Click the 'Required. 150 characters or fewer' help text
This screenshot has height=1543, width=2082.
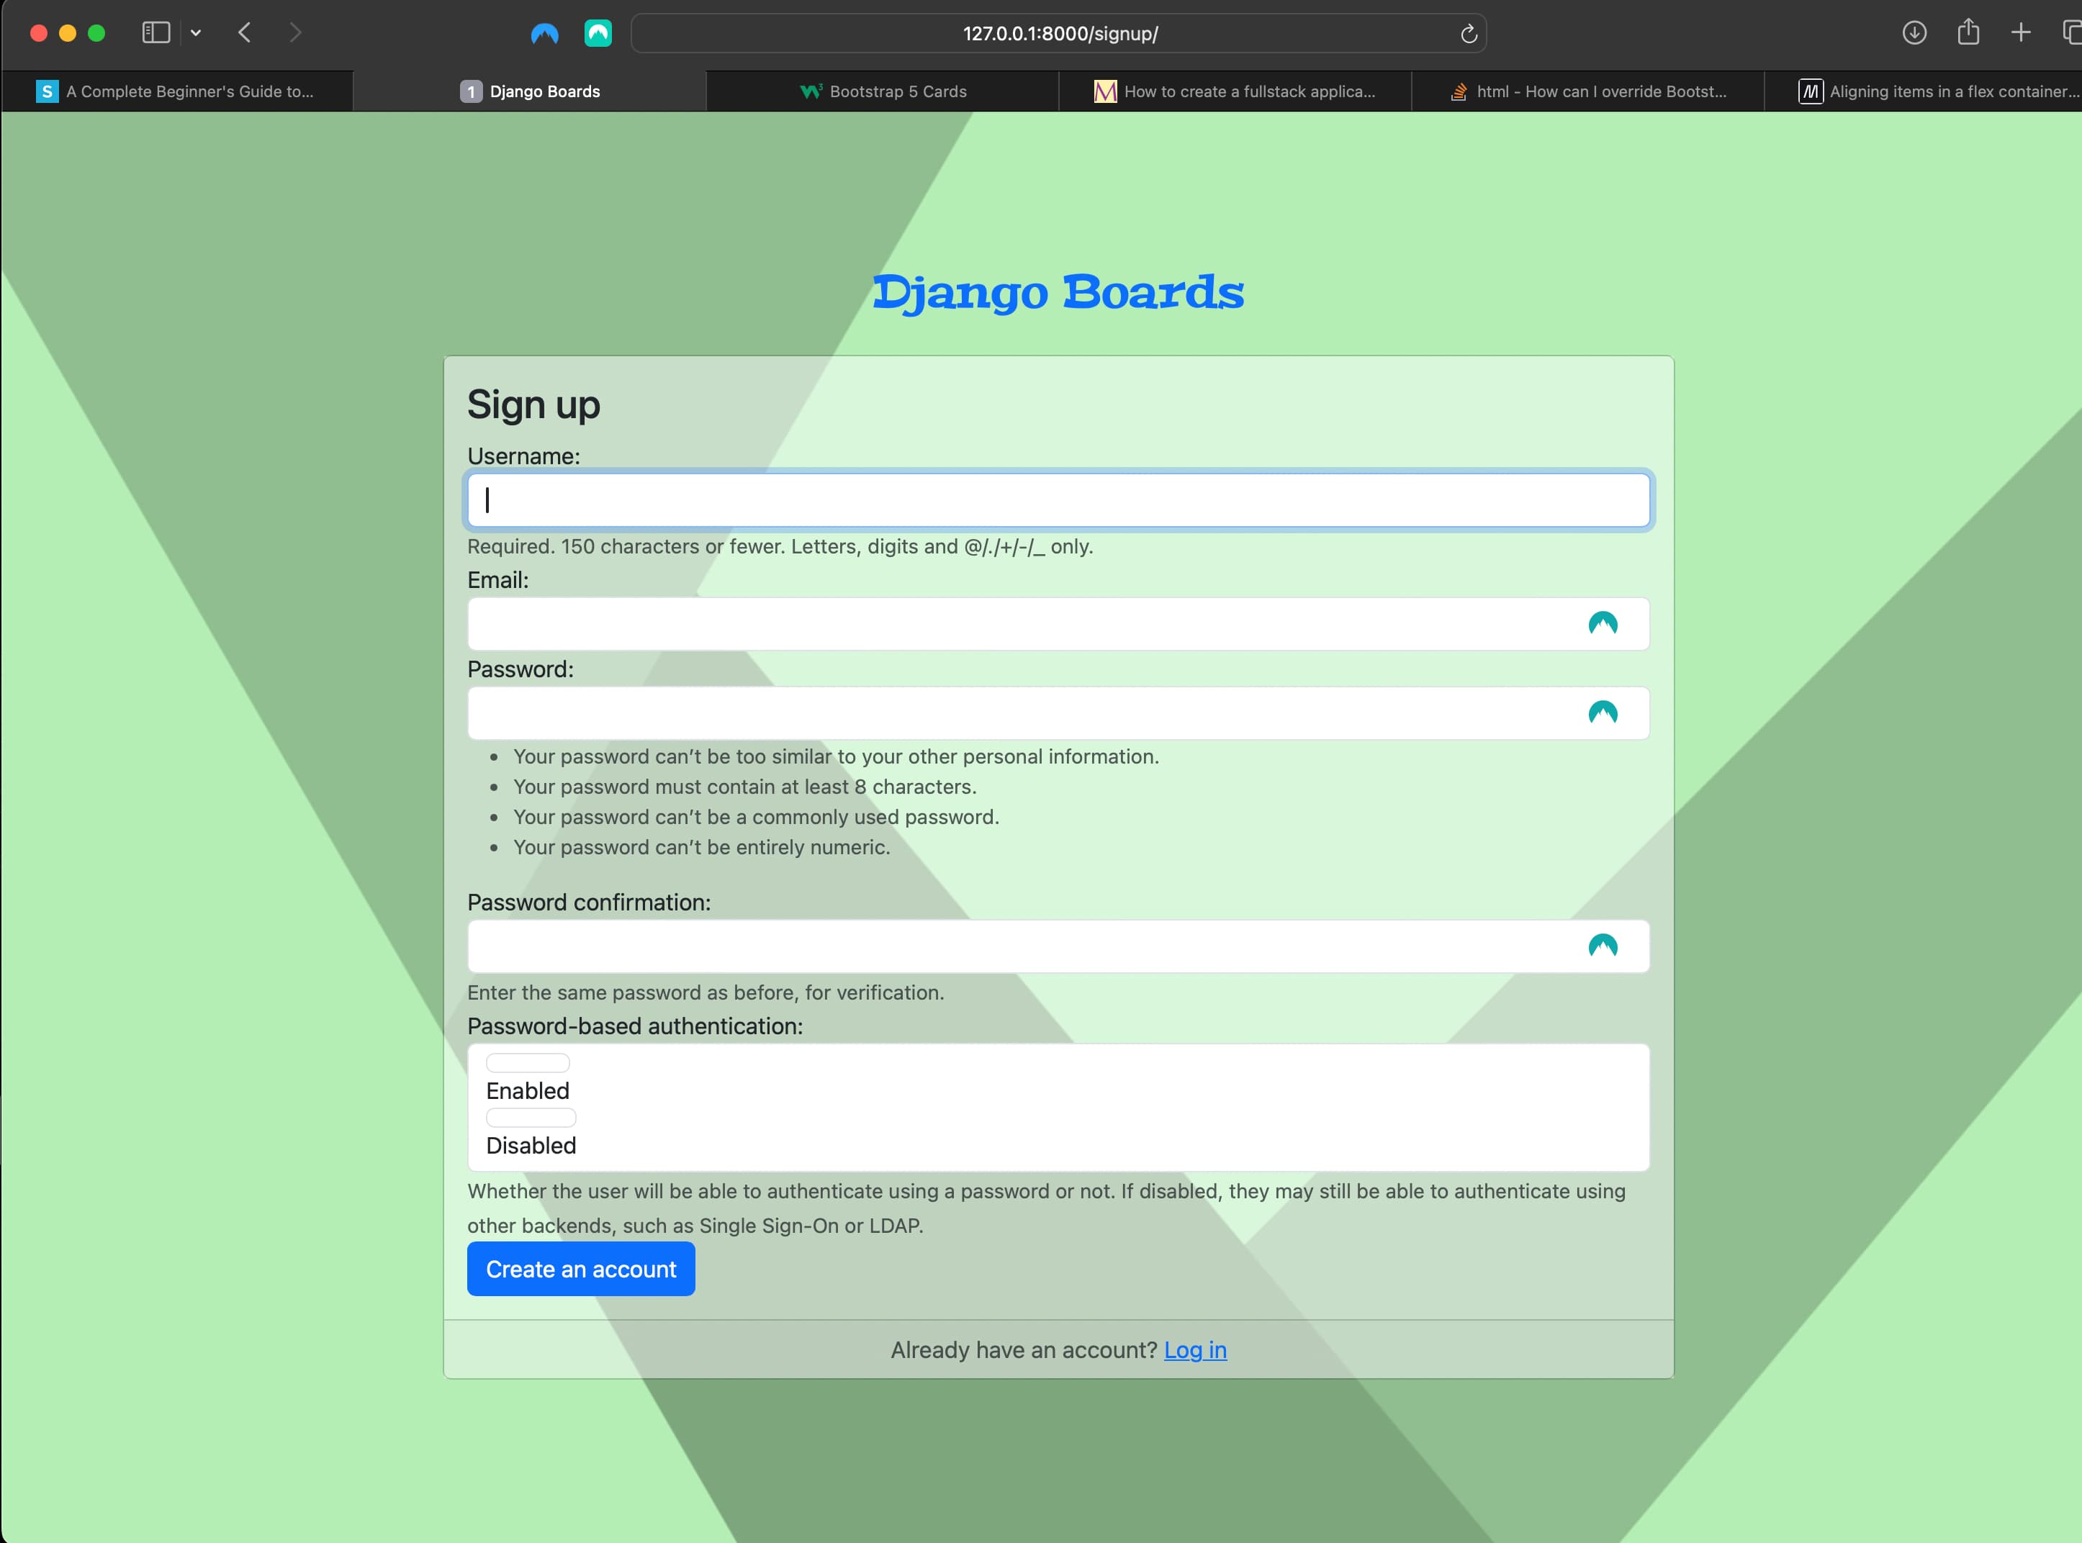(x=780, y=546)
